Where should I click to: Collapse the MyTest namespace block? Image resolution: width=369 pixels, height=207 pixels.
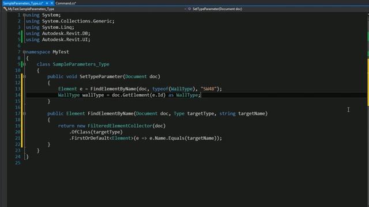click(24, 52)
